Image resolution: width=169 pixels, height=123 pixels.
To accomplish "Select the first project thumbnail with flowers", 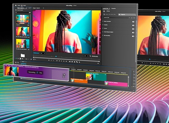I will (23, 19).
